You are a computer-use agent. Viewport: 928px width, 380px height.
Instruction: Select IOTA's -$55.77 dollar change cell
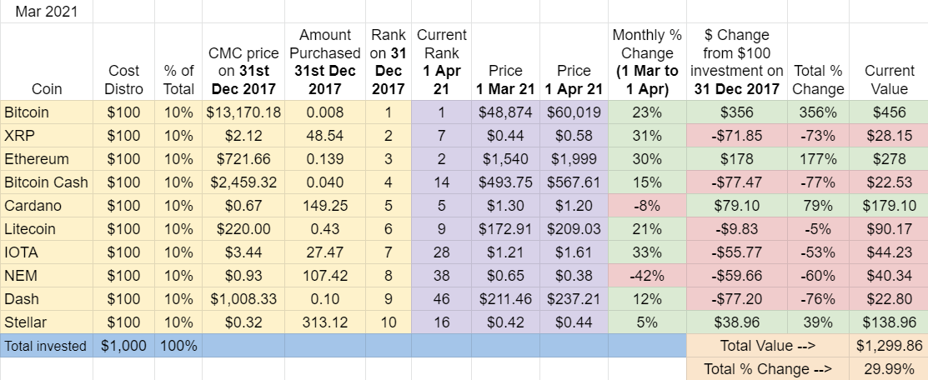coord(736,251)
